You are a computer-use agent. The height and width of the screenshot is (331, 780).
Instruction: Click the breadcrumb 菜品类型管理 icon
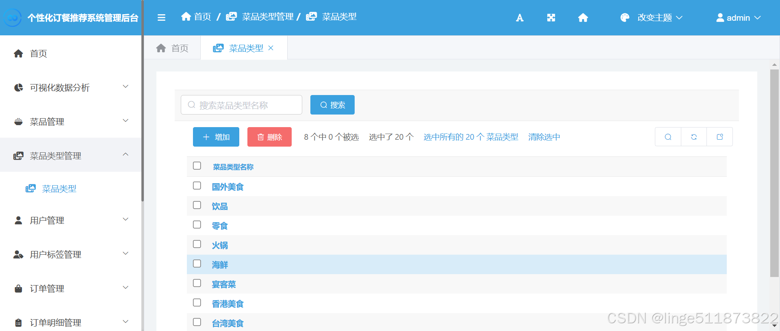pyautogui.click(x=231, y=16)
